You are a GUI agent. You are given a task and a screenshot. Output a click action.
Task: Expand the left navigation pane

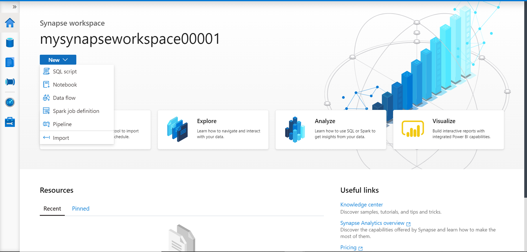tap(14, 7)
